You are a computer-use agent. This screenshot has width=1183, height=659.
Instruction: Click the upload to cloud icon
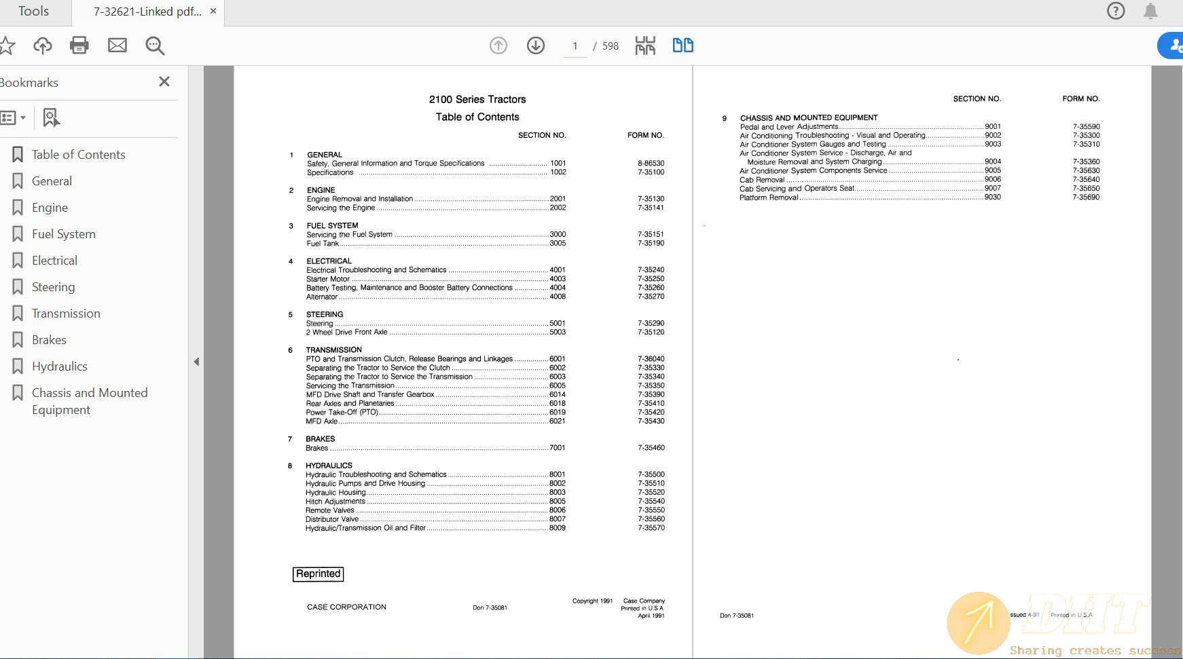(43, 45)
